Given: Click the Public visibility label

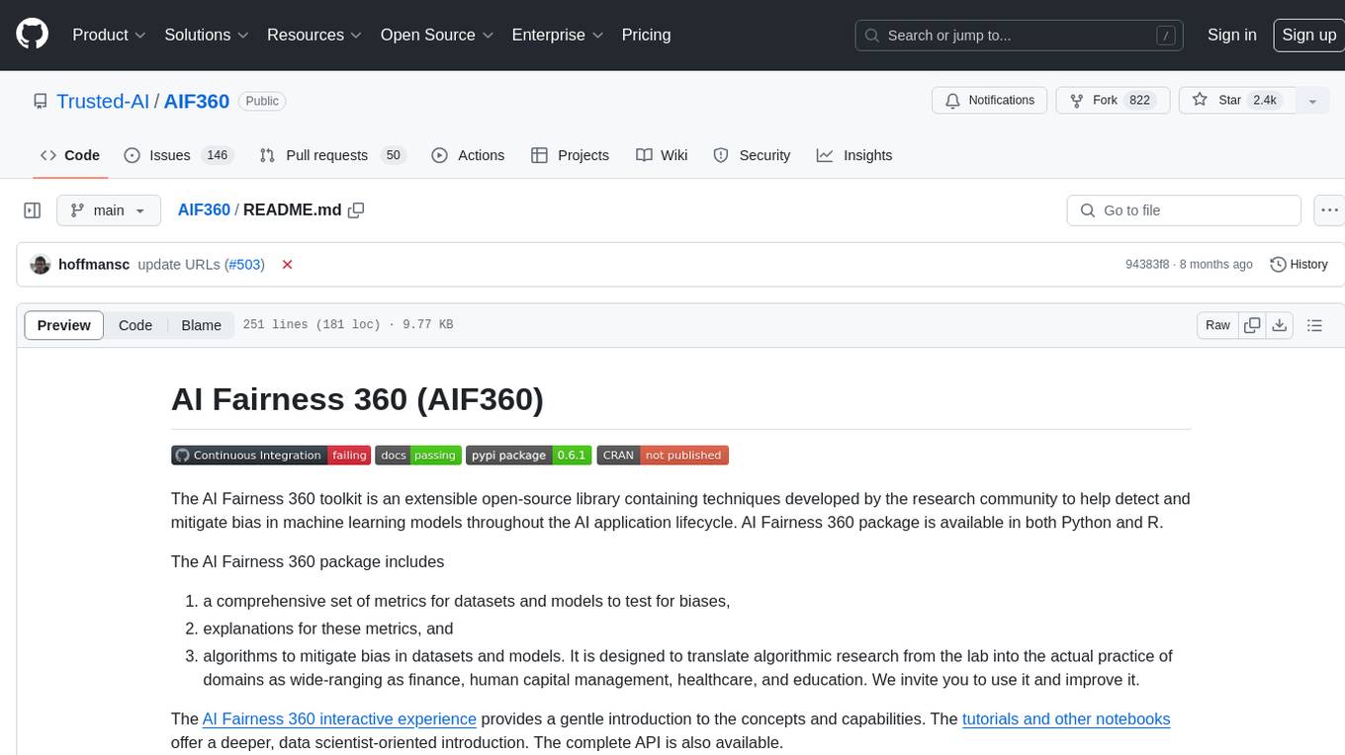Looking at the screenshot, I should pos(262,101).
